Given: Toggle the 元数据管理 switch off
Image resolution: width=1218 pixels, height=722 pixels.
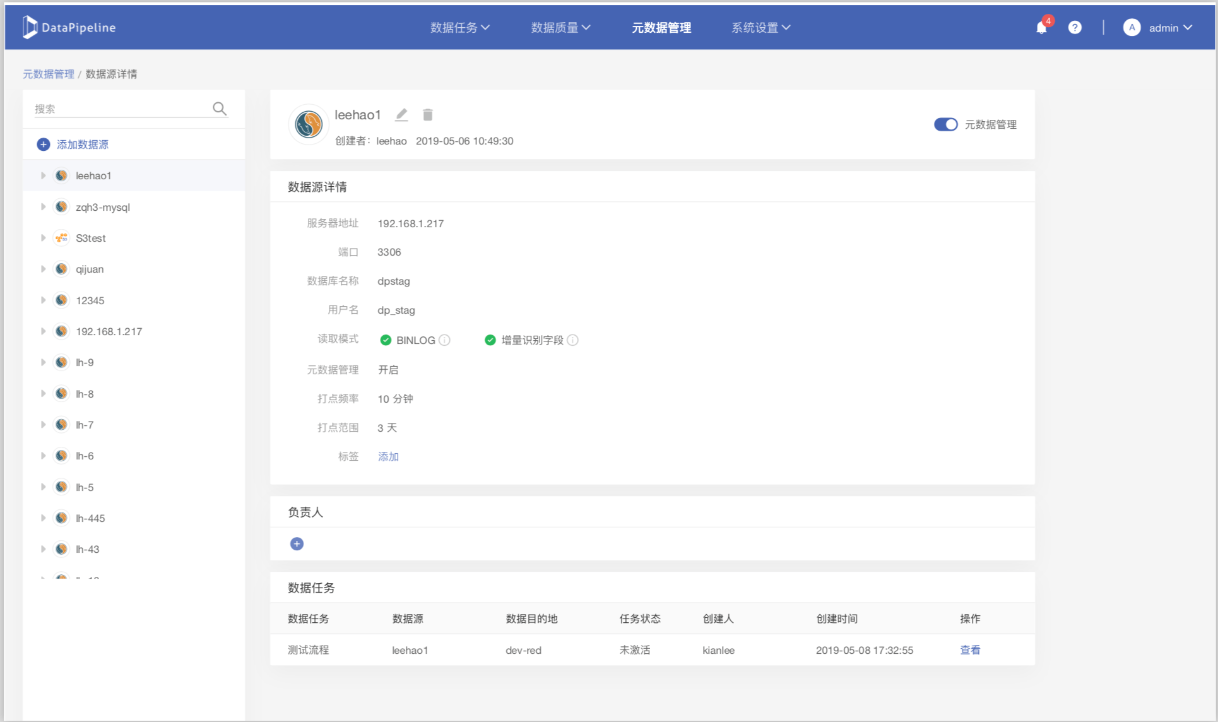Looking at the screenshot, I should click(945, 124).
